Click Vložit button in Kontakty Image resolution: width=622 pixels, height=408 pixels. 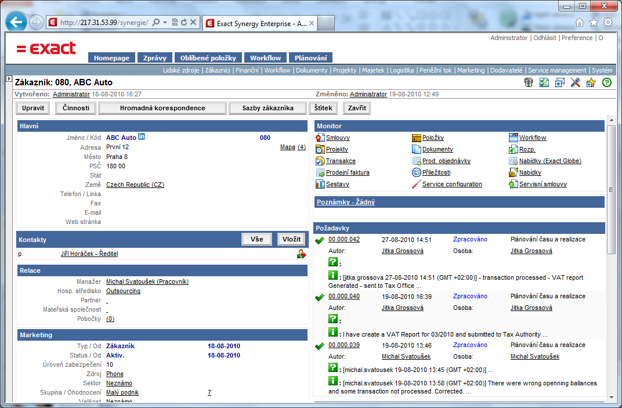(x=291, y=239)
